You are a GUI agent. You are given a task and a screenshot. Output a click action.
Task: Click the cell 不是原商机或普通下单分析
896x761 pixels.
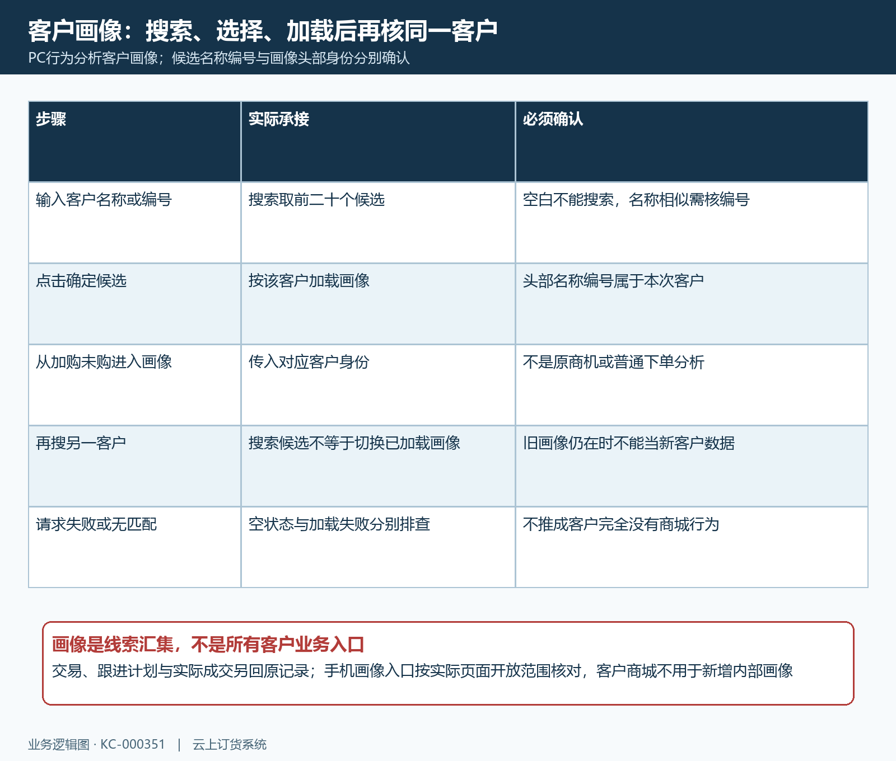click(x=692, y=385)
